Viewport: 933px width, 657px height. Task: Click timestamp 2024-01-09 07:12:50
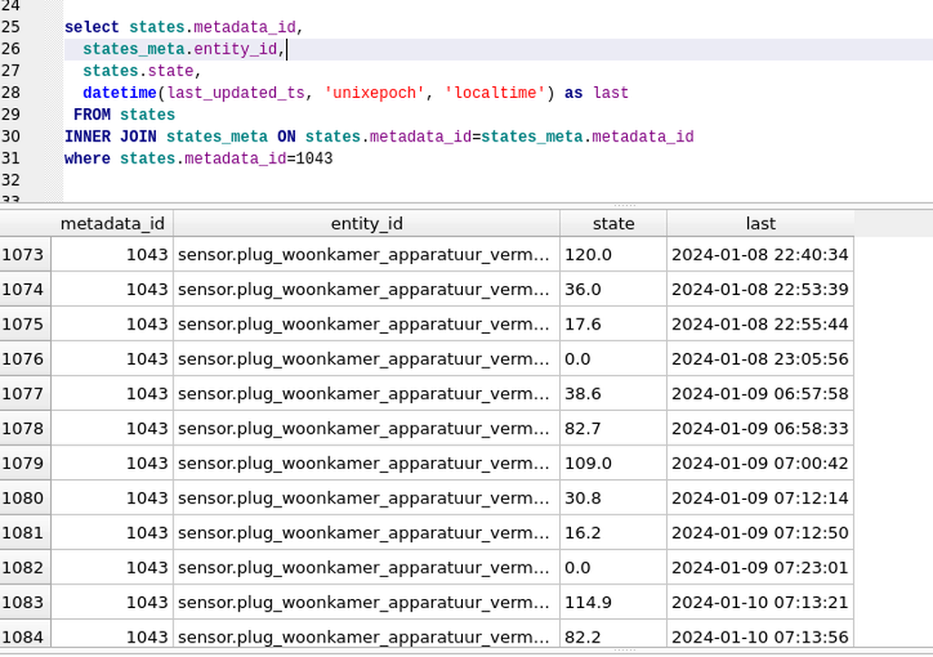760,533
